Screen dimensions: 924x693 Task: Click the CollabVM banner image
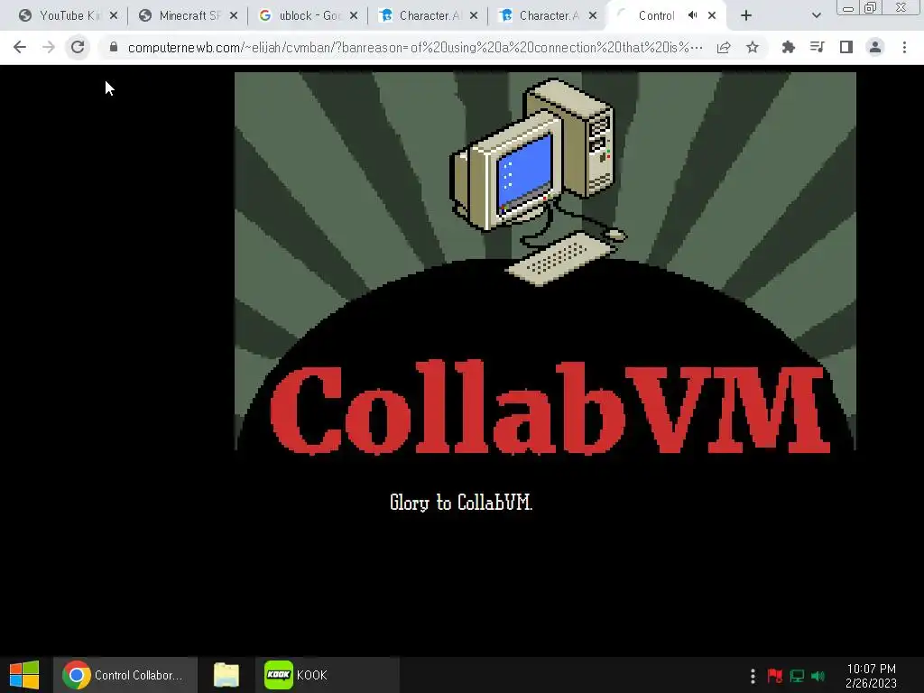[x=545, y=263]
